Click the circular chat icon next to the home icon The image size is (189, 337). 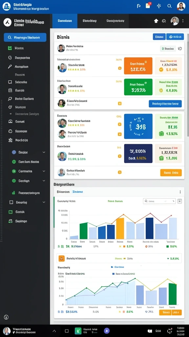(x=164, y=21)
